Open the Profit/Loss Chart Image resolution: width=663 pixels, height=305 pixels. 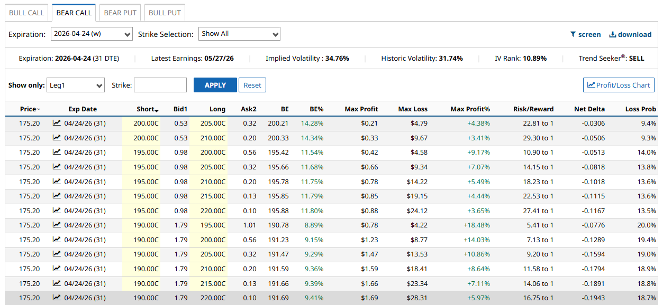click(619, 85)
